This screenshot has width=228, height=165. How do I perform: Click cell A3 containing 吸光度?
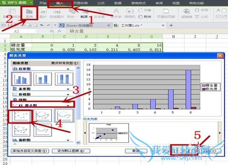click(21, 50)
